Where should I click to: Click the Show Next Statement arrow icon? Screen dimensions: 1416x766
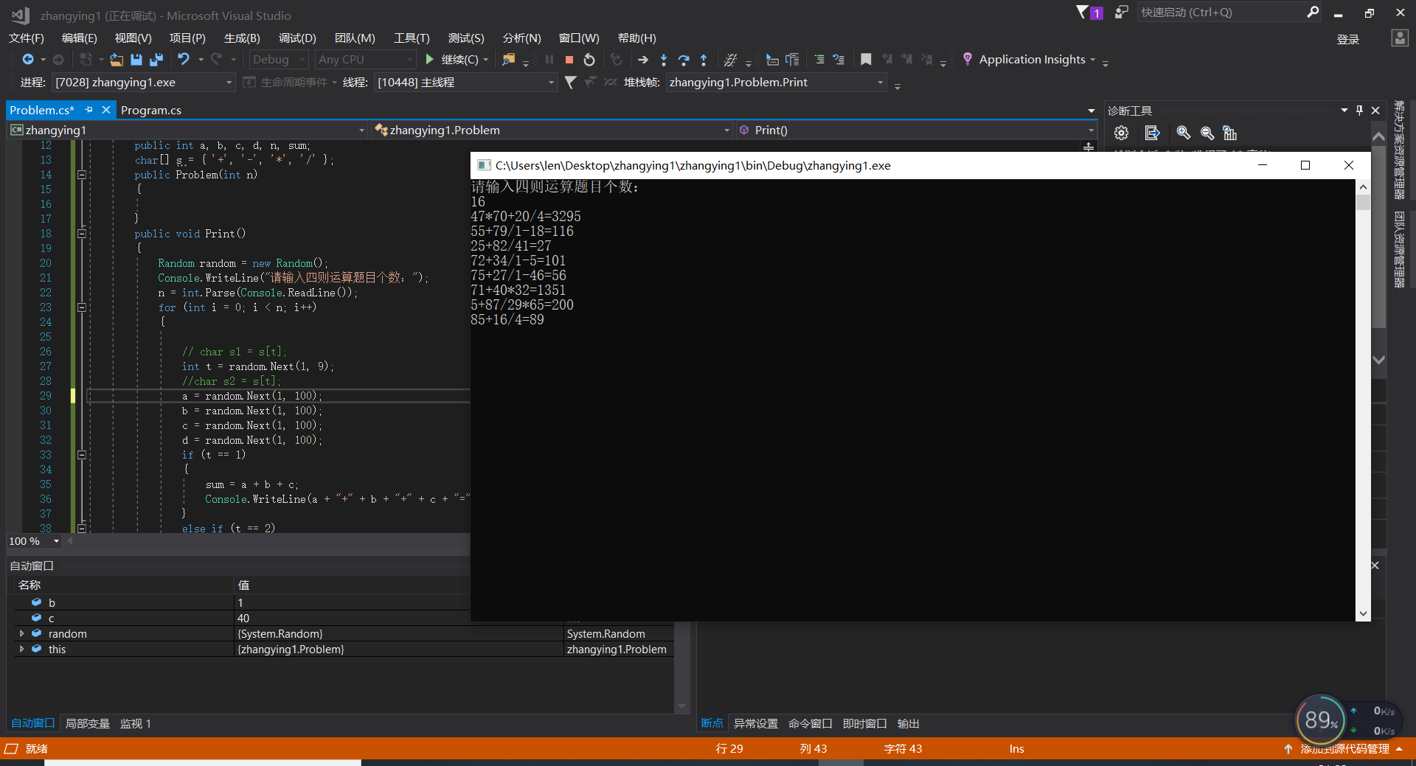pyautogui.click(x=643, y=60)
